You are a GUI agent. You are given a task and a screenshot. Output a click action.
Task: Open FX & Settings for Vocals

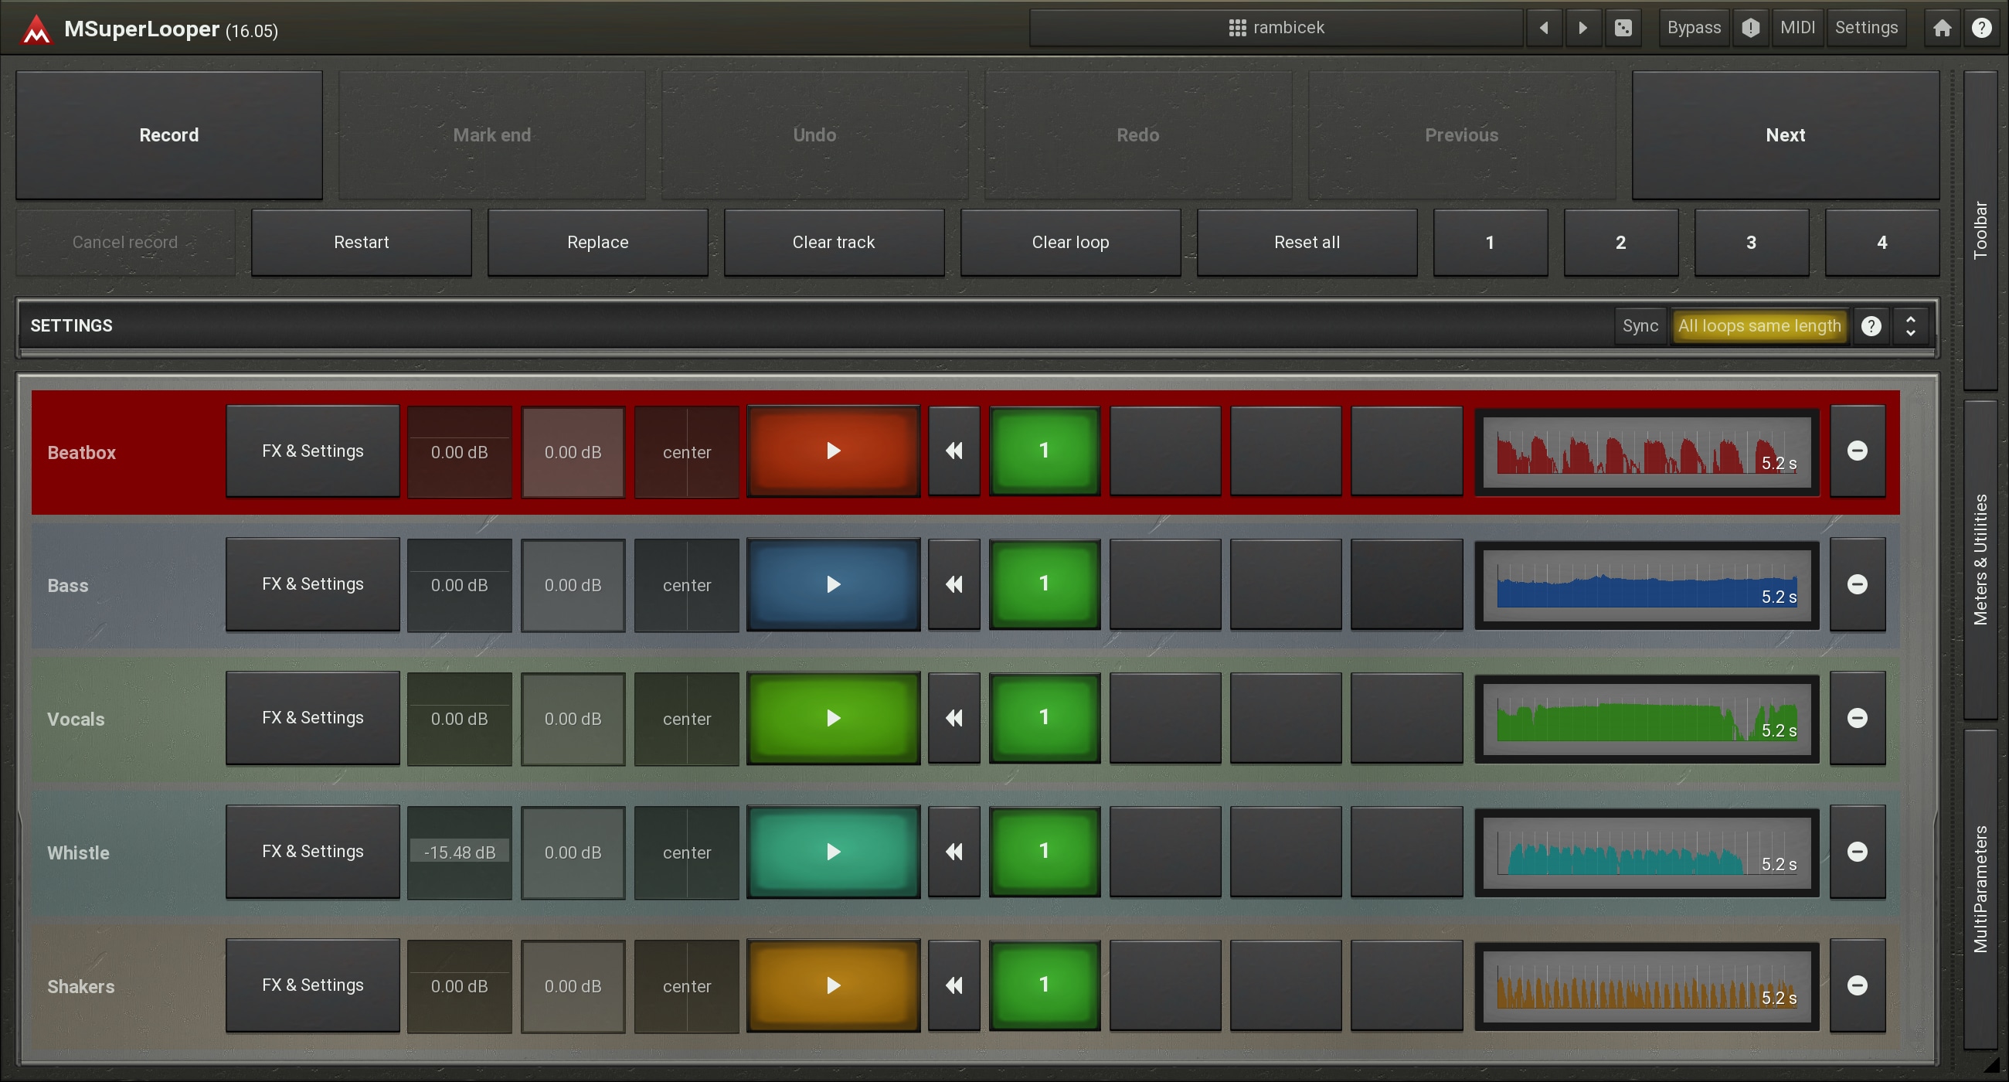pyautogui.click(x=313, y=718)
